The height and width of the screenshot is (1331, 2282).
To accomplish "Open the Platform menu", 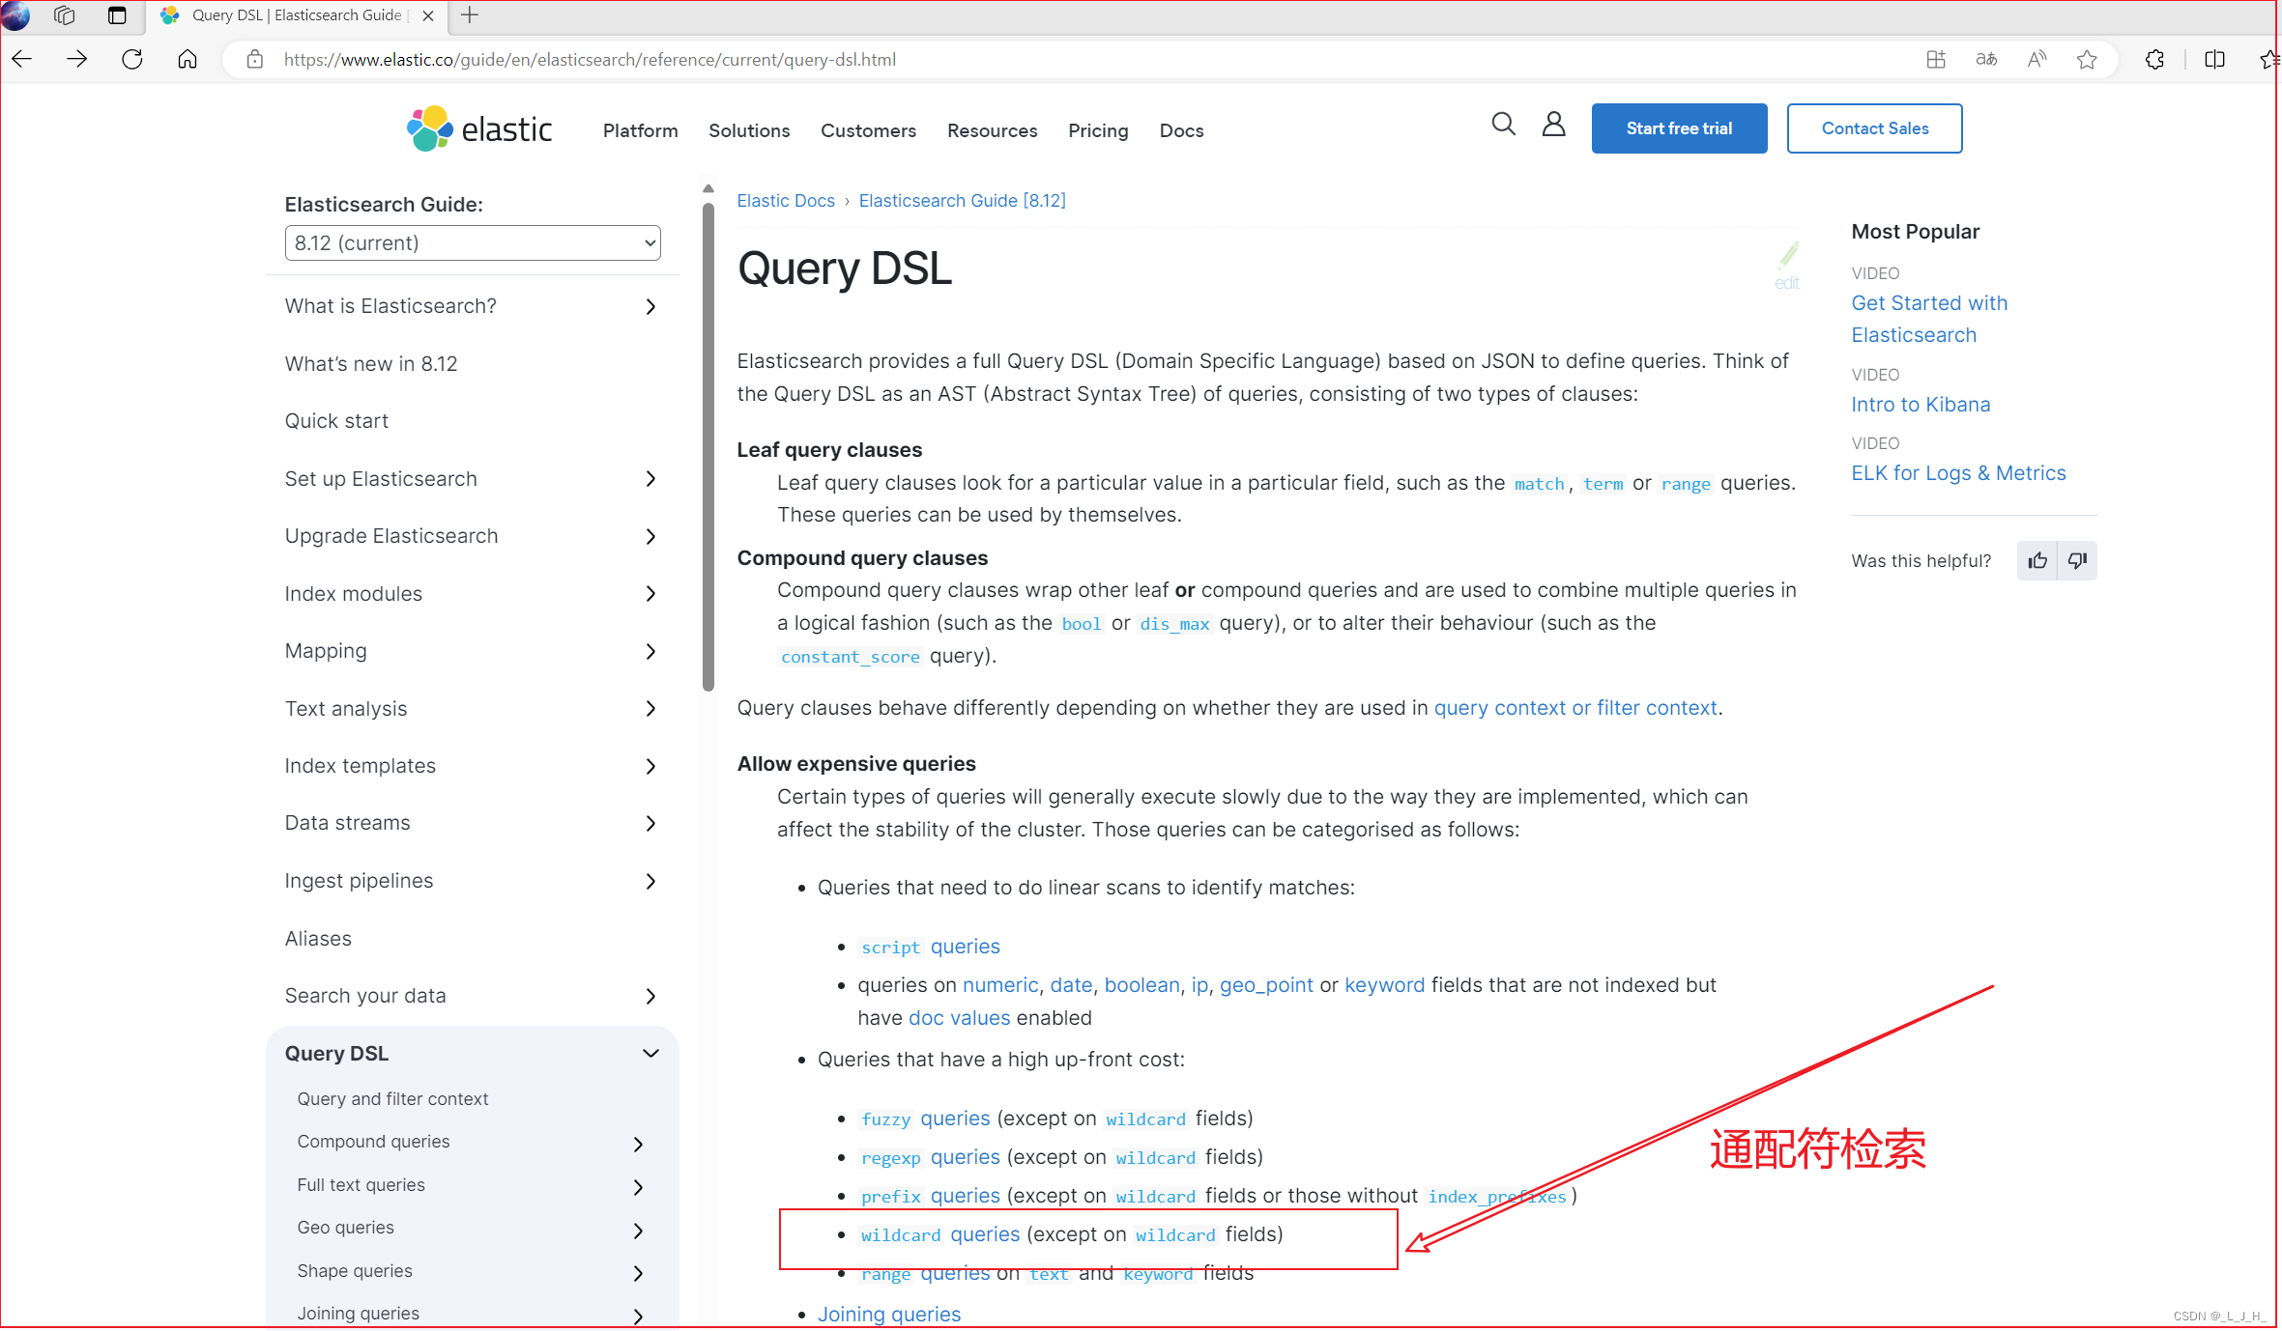I will pyautogui.click(x=640, y=130).
